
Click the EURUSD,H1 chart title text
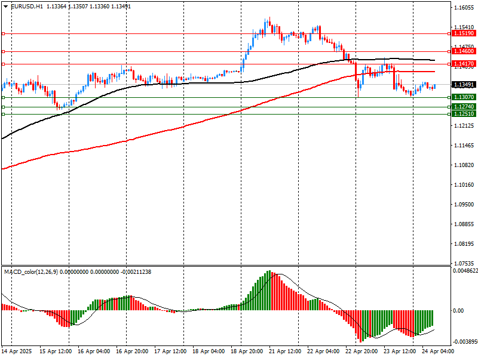point(27,6)
